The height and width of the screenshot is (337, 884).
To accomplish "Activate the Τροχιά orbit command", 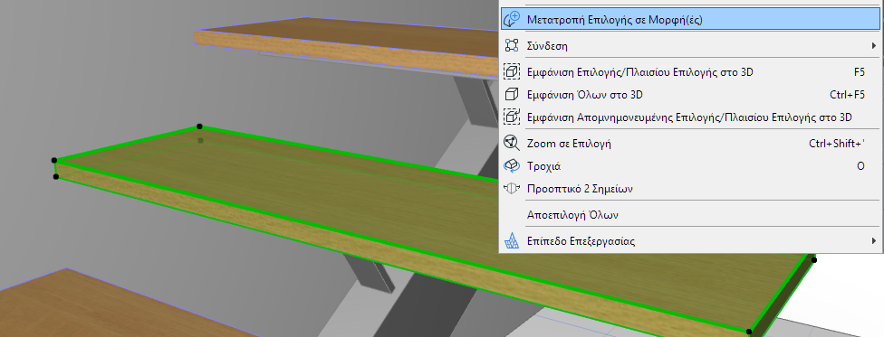I will click(x=689, y=166).
